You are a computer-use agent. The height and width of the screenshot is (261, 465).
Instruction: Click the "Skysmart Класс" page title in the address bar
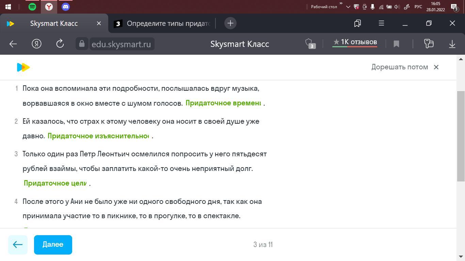pos(240,44)
